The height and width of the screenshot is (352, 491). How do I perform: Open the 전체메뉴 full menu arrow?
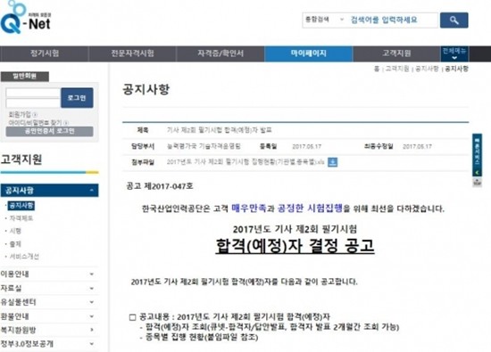pos(454,54)
